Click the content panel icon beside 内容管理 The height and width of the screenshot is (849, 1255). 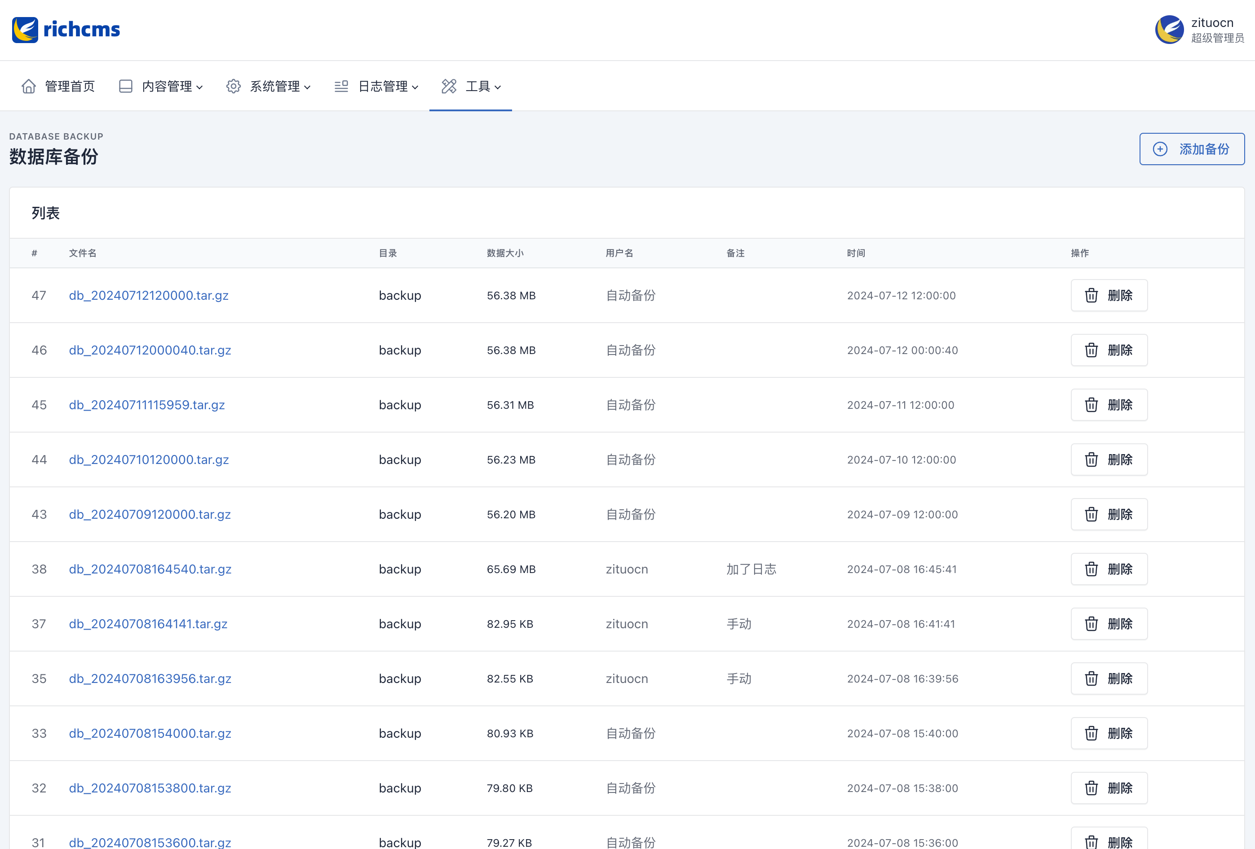(125, 86)
